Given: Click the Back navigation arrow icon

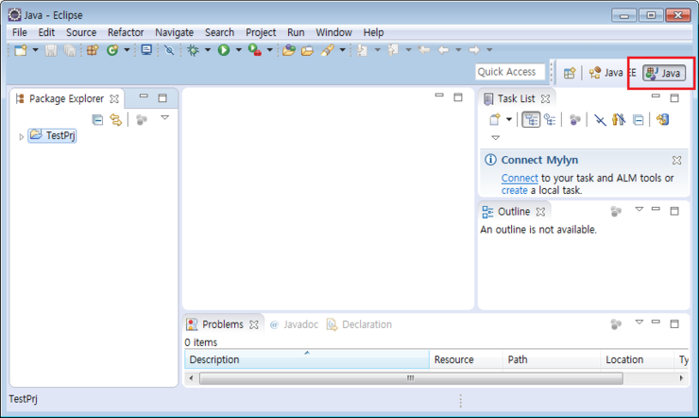Looking at the screenshot, I should pyautogui.click(x=443, y=50).
